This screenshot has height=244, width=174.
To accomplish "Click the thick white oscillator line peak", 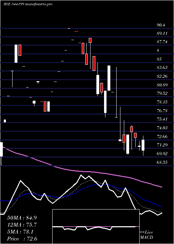I will [81, 175].
